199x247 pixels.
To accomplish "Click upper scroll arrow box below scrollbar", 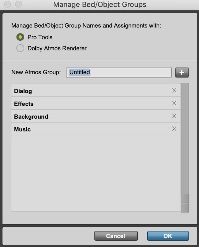I will point(185,198).
